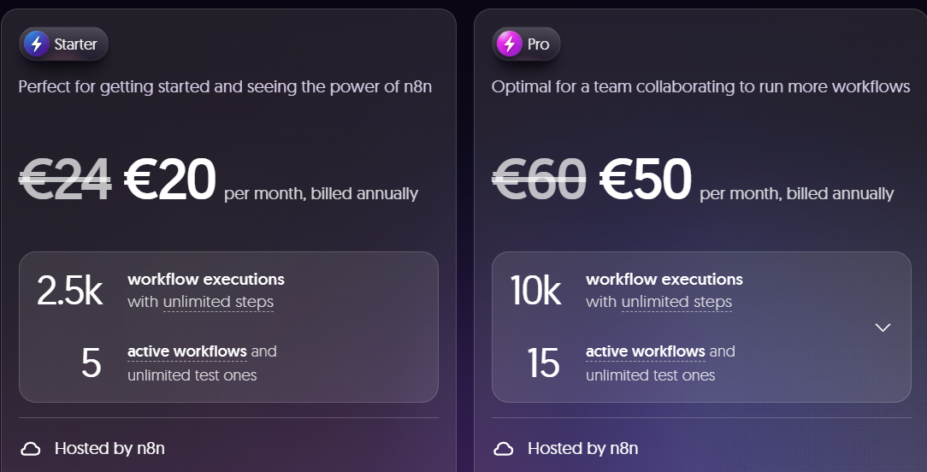Click the blue lightning bolt Starter icon
The width and height of the screenshot is (927, 472).
click(37, 44)
